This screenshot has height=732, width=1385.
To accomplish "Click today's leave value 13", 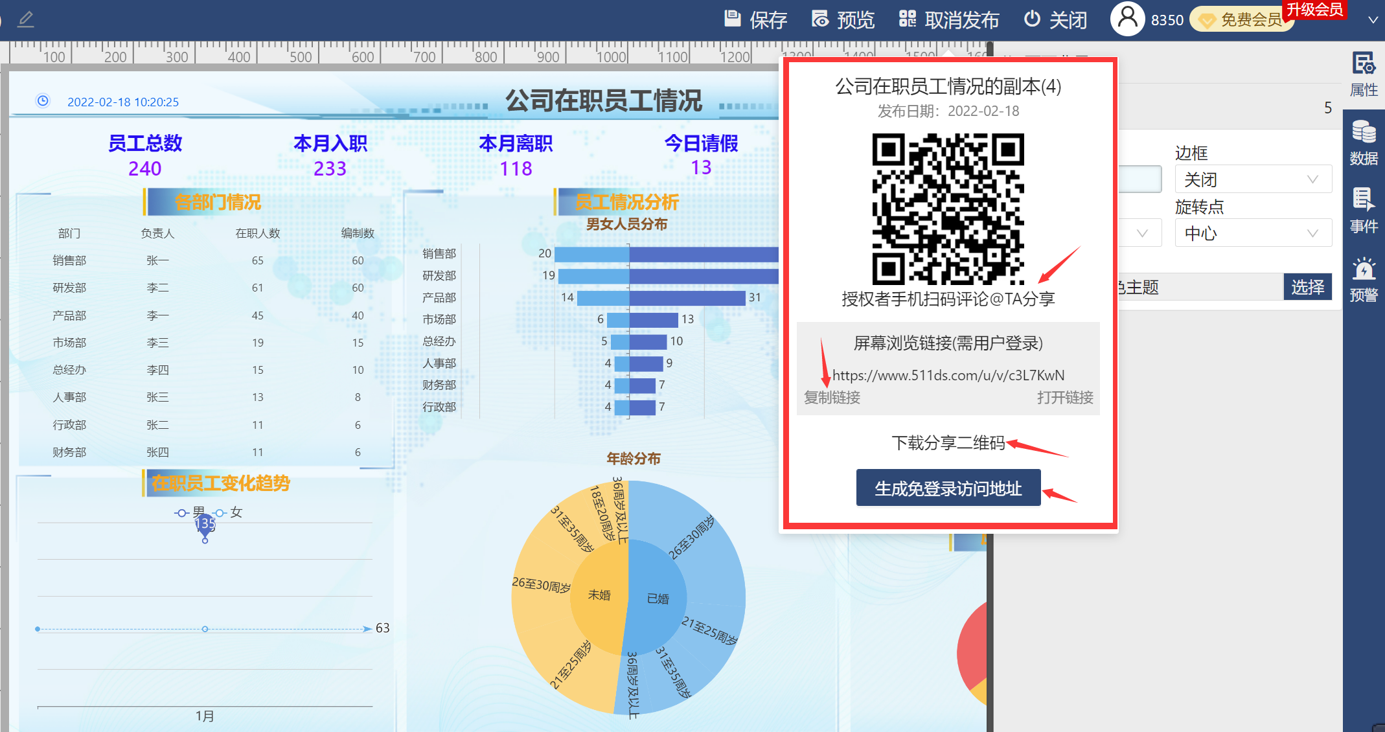I will coord(701,168).
